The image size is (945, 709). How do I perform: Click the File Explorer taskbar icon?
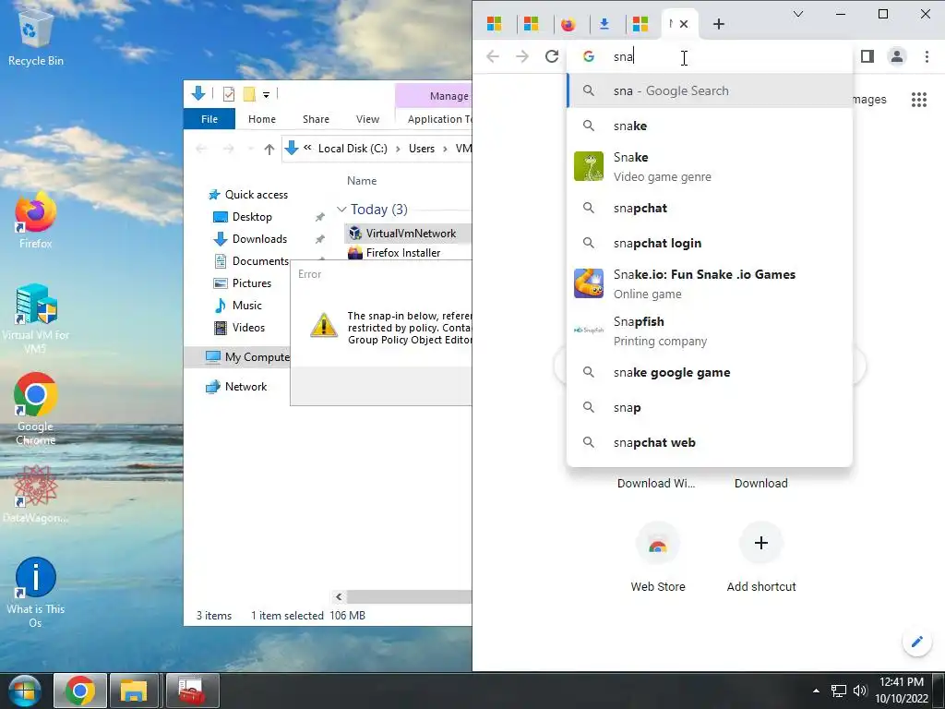134,691
